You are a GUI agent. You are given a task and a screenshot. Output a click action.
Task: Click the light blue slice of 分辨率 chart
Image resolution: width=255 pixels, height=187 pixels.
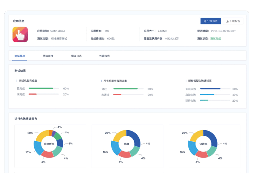point(192,147)
